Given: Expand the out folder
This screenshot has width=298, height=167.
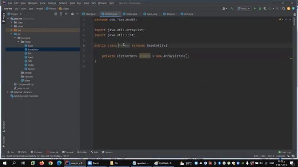Looking at the screenshot, I should coord(11,30).
